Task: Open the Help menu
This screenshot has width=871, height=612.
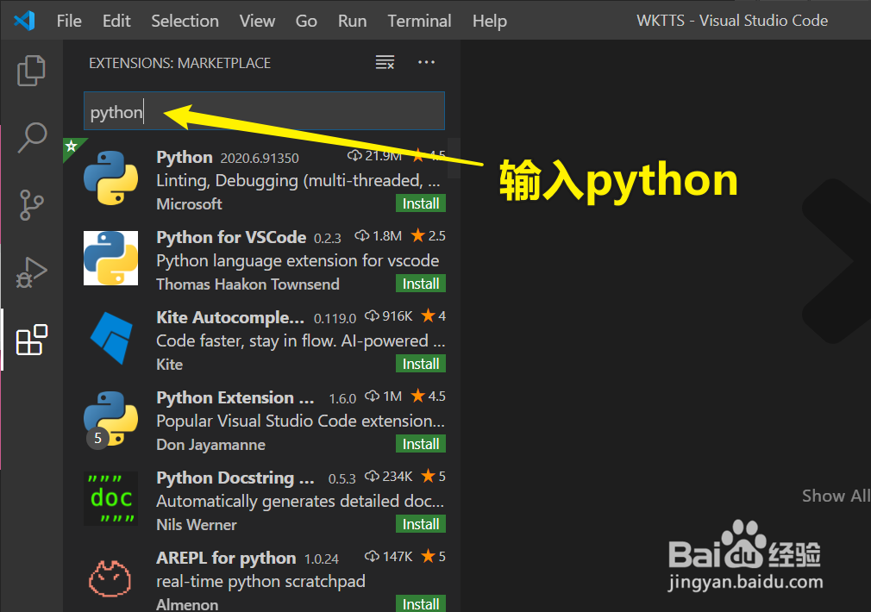Action: pyautogui.click(x=489, y=21)
